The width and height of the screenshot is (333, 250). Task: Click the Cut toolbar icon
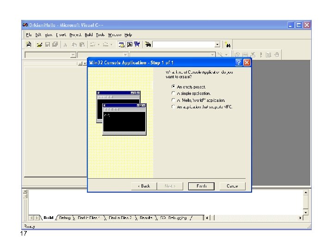click(65, 44)
